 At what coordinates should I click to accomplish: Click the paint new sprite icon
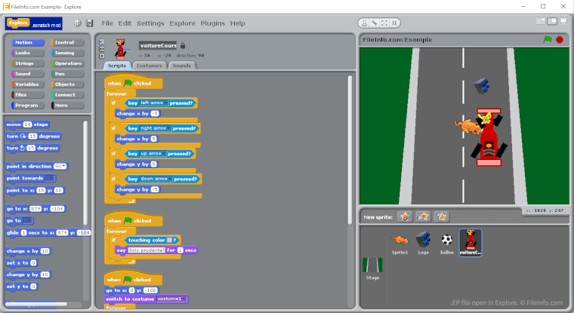[406, 216]
